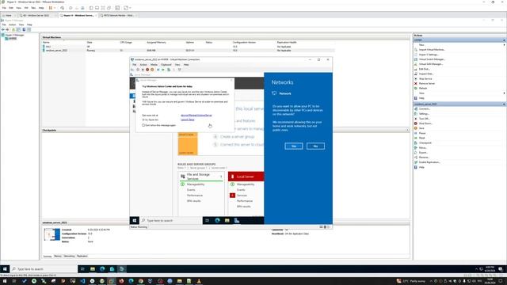
Task: Open Virtual Switch Manager in Actions pane
Action: point(432,59)
